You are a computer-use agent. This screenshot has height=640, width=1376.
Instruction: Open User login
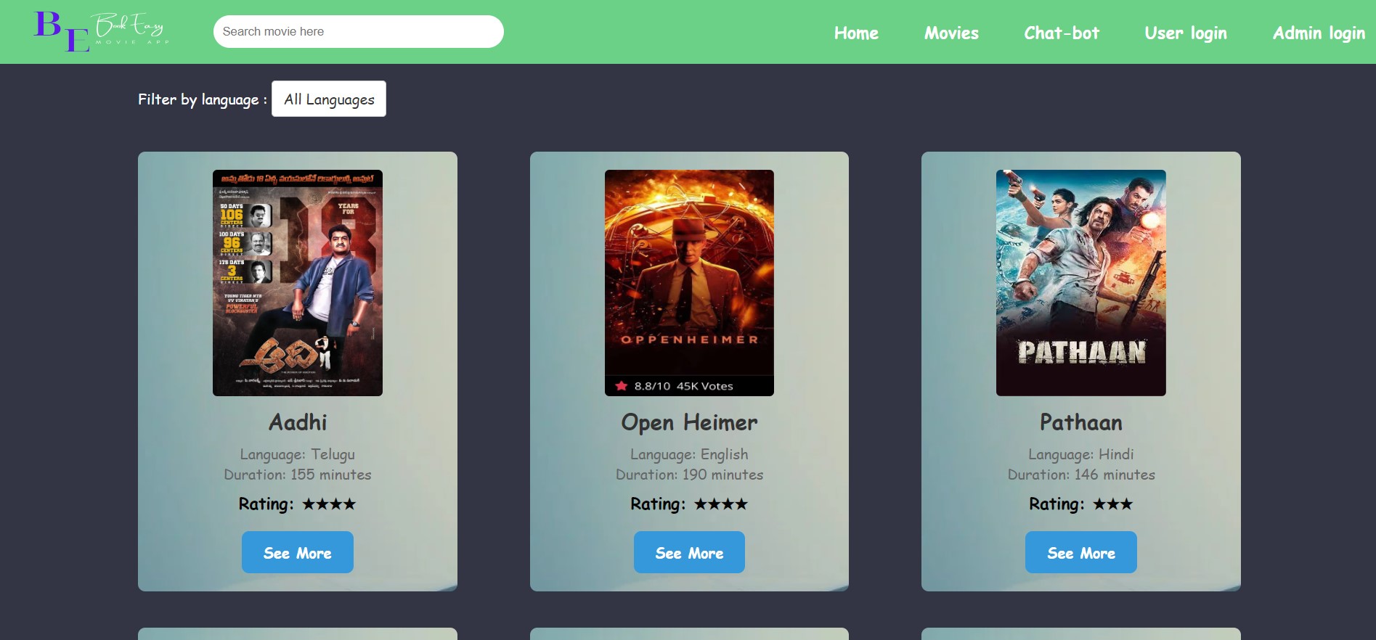1186,33
